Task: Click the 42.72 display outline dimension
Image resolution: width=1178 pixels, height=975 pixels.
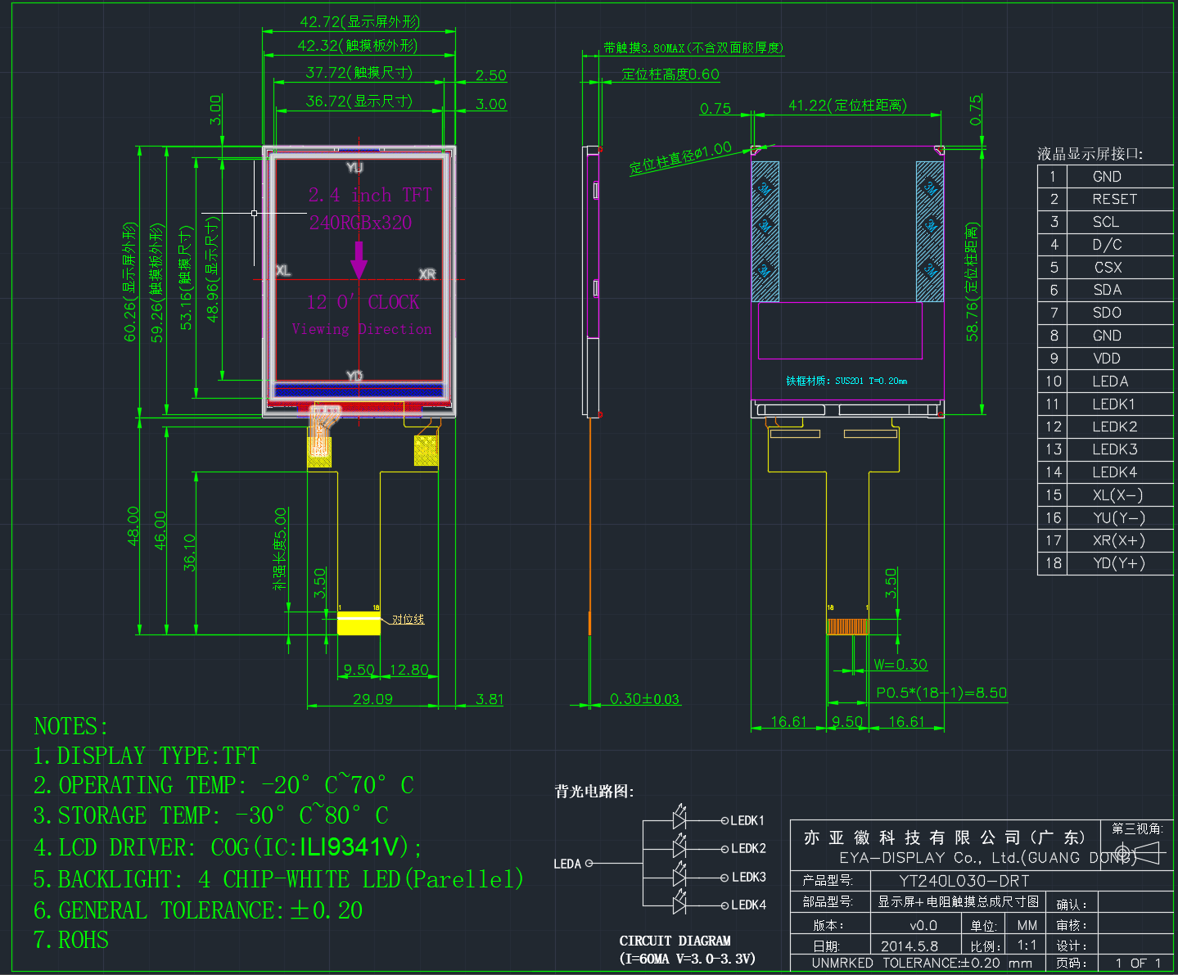Action: tap(359, 22)
